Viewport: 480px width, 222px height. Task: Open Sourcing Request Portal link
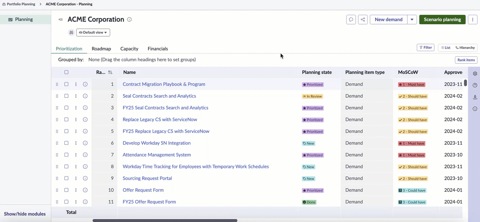[147, 178]
